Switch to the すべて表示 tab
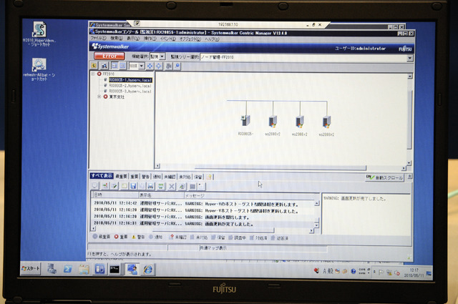Viewport: 458px width, 304px height. [102, 175]
